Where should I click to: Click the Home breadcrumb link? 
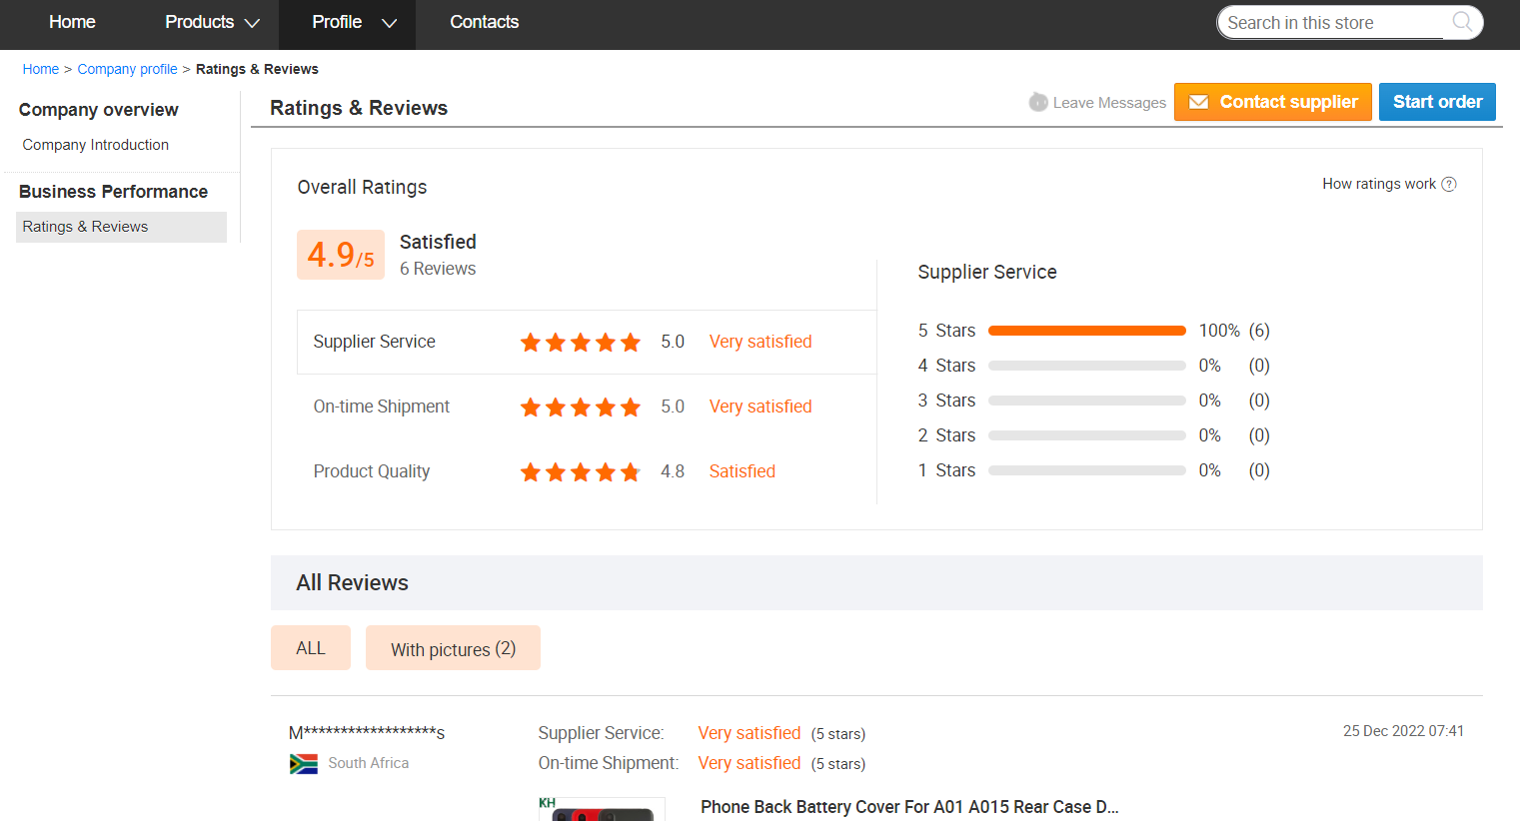[41, 69]
